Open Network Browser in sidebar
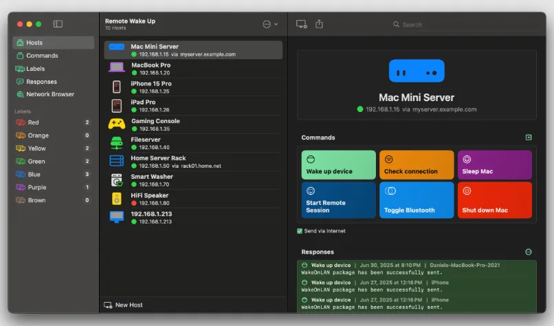Viewport: 554px width, 326px height. 54,94
